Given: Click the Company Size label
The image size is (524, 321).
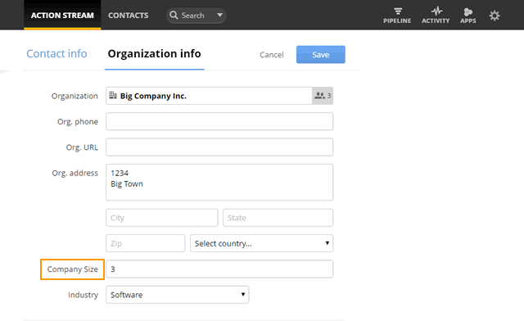Looking at the screenshot, I should click(x=73, y=269).
